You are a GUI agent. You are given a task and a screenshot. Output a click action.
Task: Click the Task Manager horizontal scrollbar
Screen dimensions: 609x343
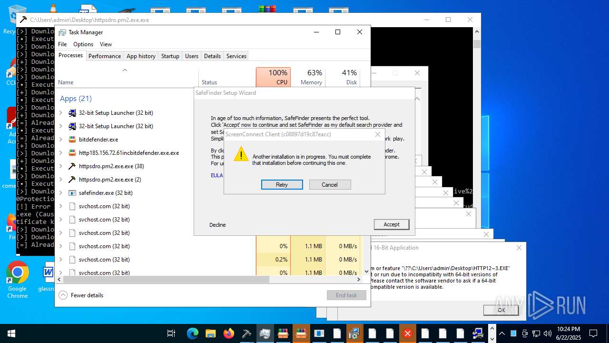point(166,280)
